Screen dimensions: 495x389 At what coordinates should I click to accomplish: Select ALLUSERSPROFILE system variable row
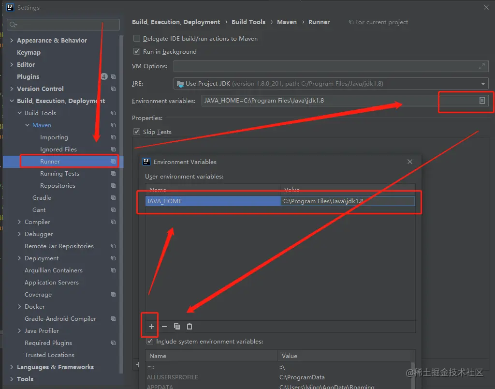(279, 377)
